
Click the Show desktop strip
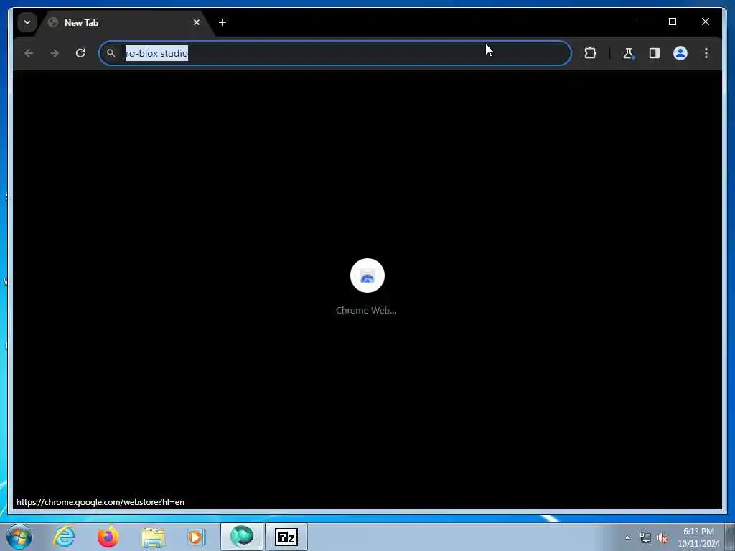pos(729,537)
